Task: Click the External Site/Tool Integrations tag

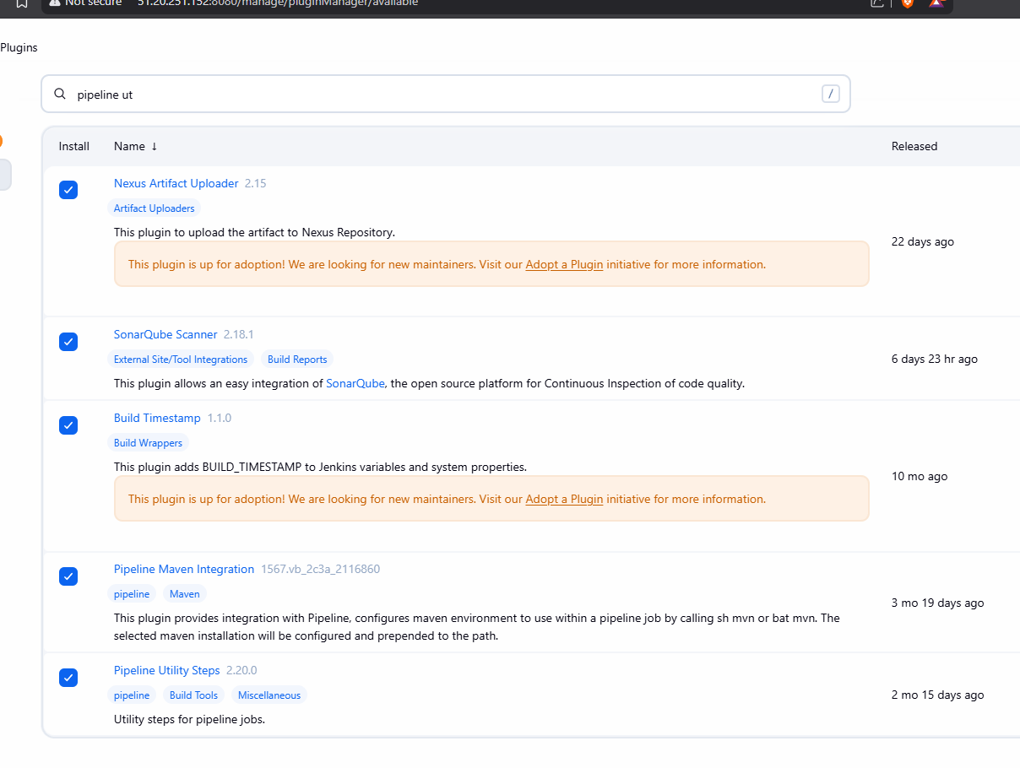Action: click(181, 360)
